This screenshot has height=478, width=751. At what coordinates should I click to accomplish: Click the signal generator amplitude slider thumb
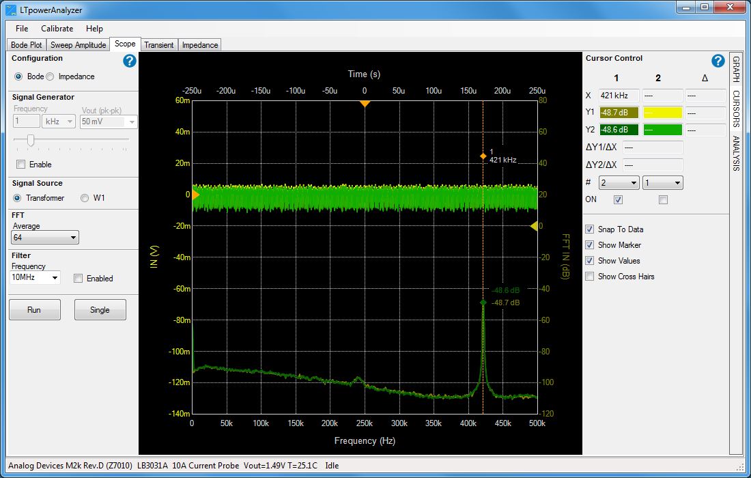click(x=31, y=140)
